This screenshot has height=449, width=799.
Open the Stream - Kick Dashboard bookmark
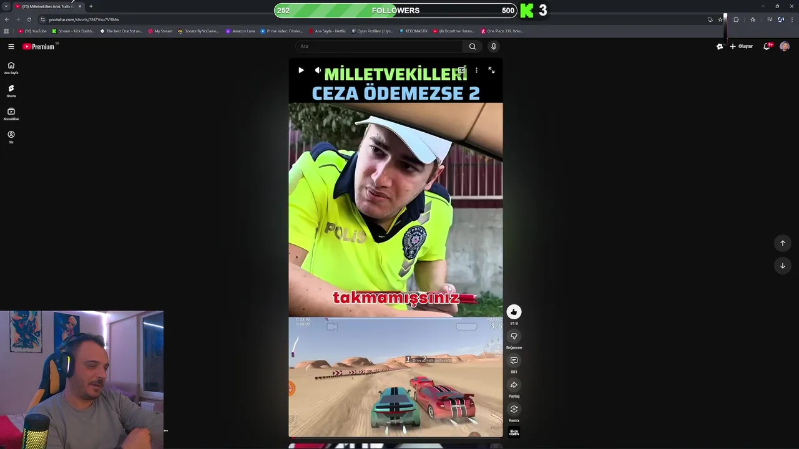pos(73,31)
